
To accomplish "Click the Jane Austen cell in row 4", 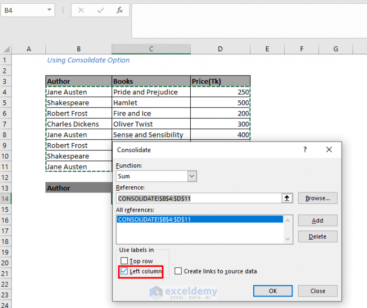I will [x=79, y=92].
